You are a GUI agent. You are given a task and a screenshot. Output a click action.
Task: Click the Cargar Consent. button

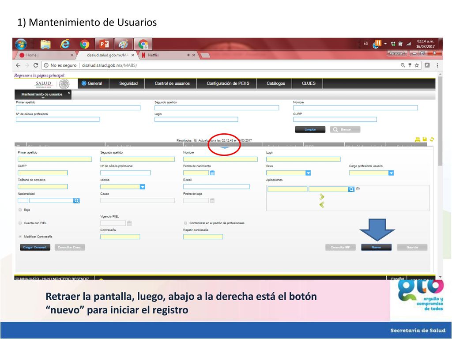(x=35, y=247)
